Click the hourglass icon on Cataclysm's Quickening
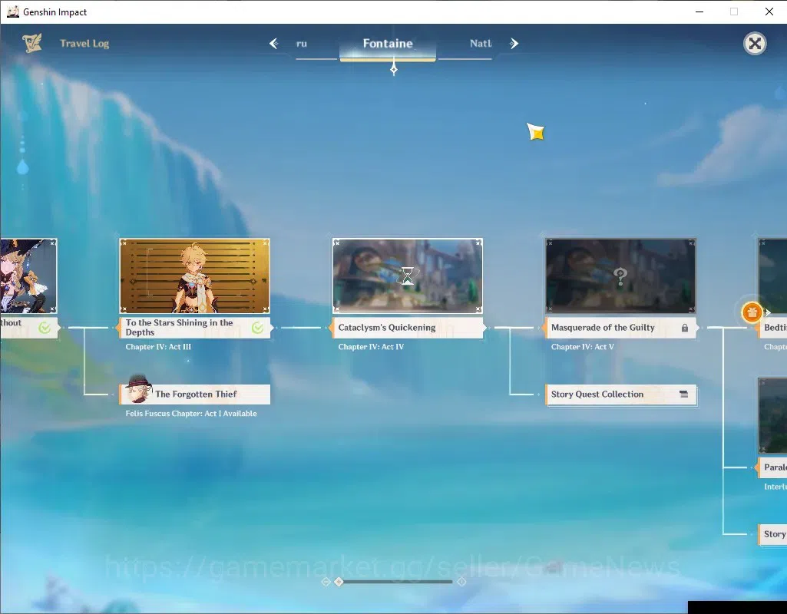The height and width of the screenshot is (614, 787). tap(408, 276)
